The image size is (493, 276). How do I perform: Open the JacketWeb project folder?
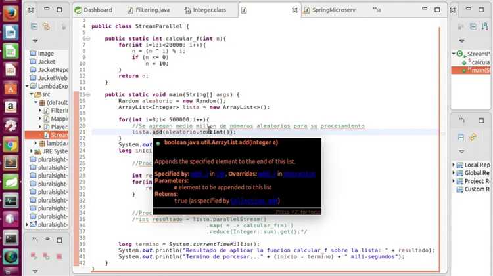(x=49, y=78)
